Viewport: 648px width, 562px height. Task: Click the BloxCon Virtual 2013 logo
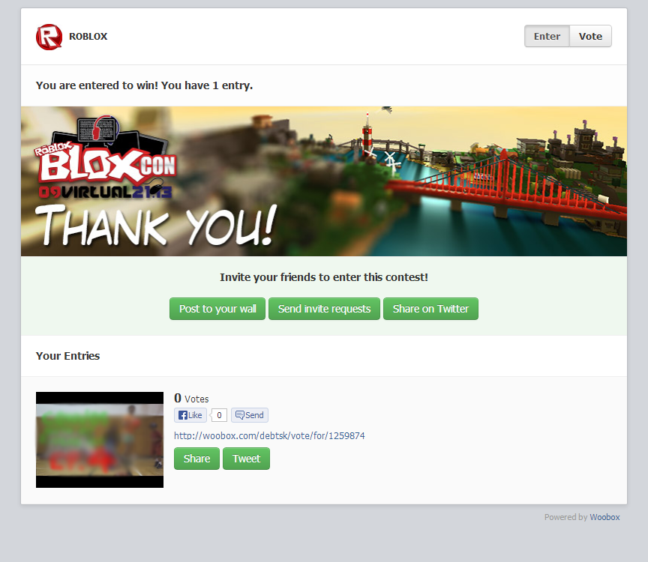(105, 161)
